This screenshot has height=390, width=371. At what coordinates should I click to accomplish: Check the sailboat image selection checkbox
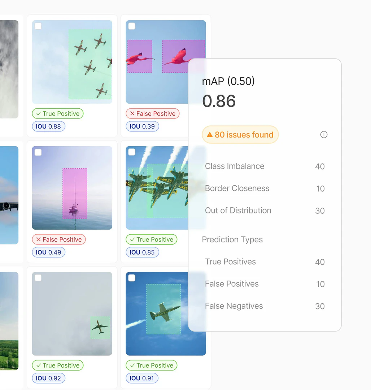point(38,152)
